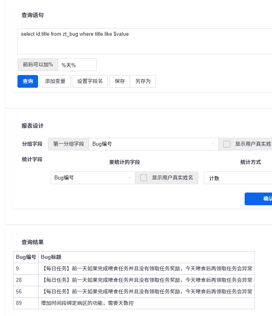The width and height of the screenshot is (272, 316).
Task: Open the 第一分组字段 Bug编号 dropdown
Action: tap(153, 144)
